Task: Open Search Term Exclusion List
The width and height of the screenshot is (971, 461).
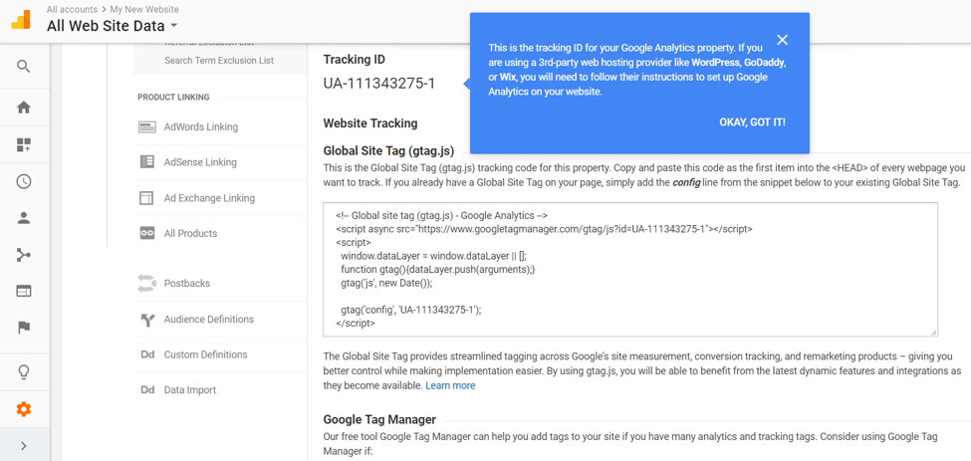Action: pyautogui.click(x=219, y=61)
